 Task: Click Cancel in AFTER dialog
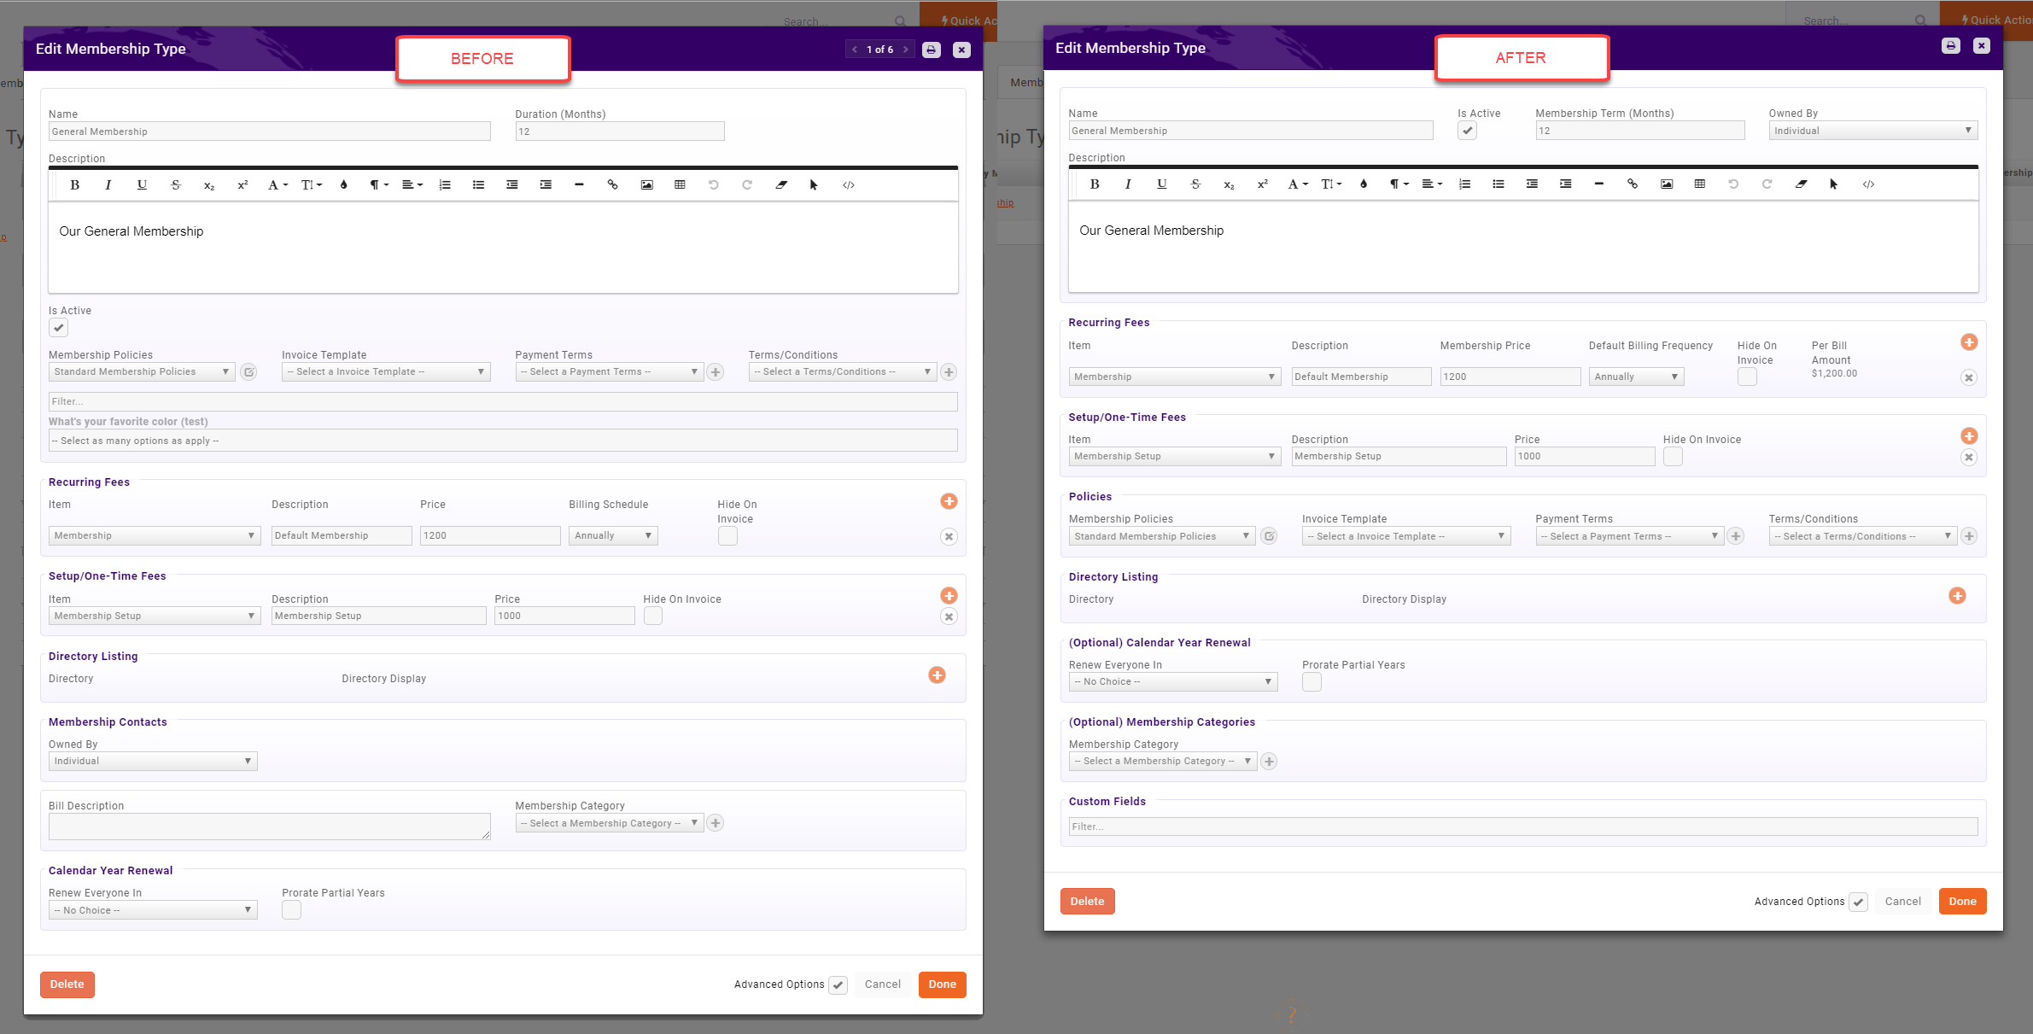coord(1903,902)
